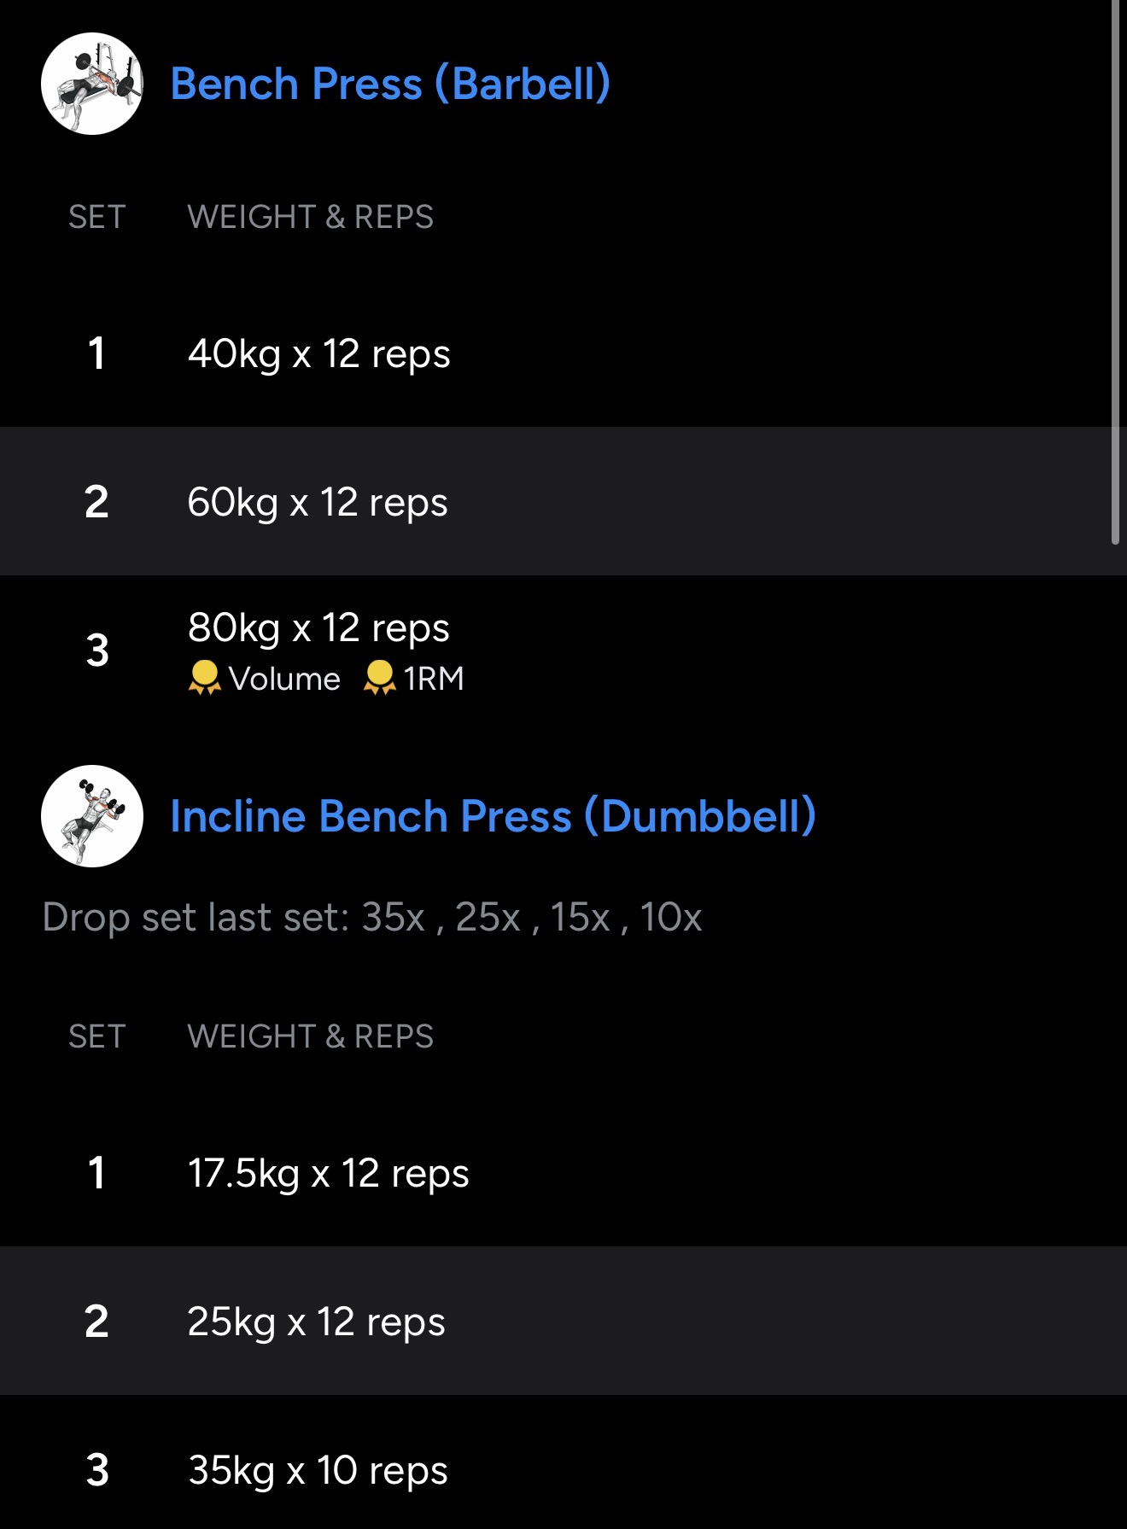Select the 40kg x 12 reps set

(x=318, y=353)
